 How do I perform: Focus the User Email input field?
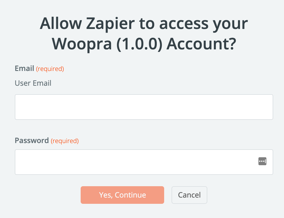[x=144, y=107]
